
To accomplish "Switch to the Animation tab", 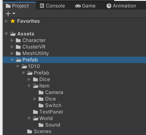I will 121,6.
